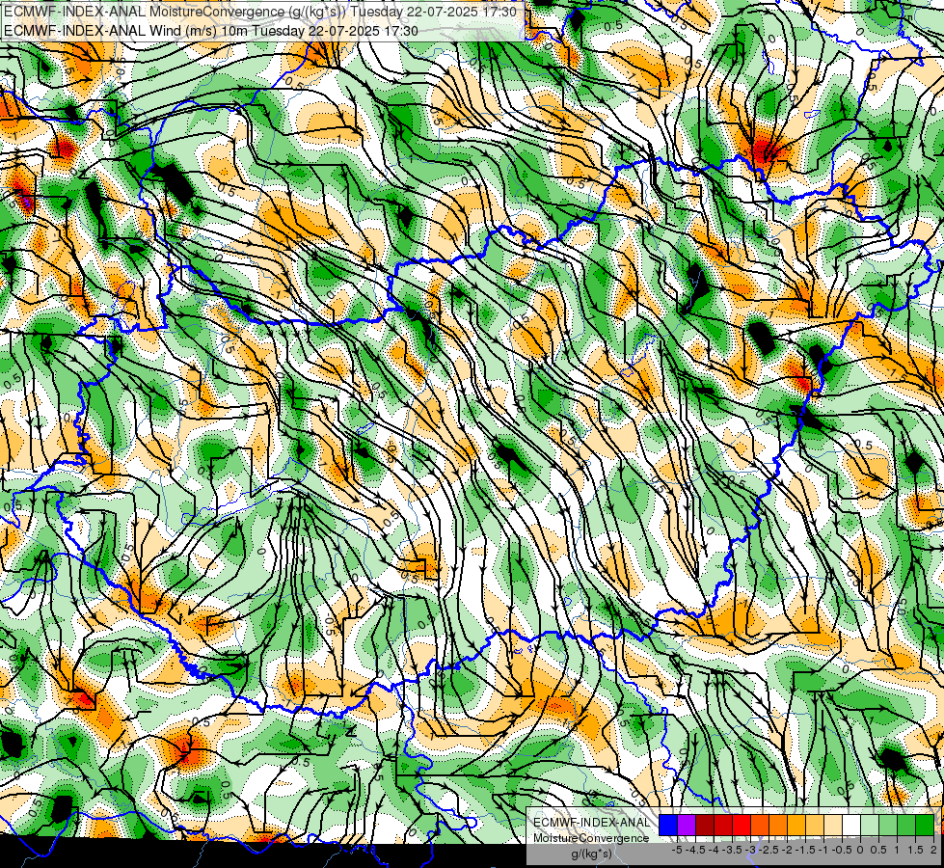This screenshot has height=868, width=944.
Task: Click the amber swatch between -2 and -1.5
Action: [x=796, y=825]
